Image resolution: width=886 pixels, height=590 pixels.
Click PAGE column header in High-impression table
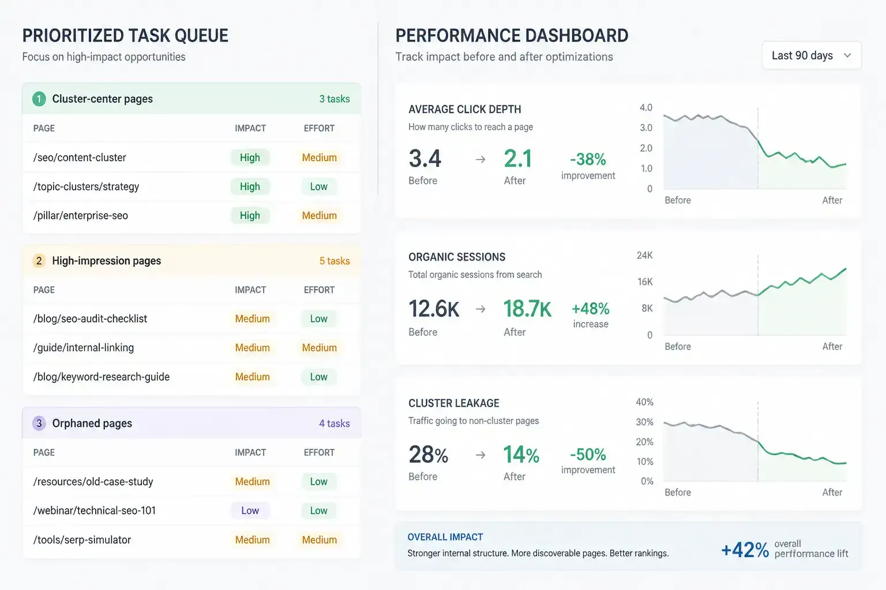click(44, 290)
